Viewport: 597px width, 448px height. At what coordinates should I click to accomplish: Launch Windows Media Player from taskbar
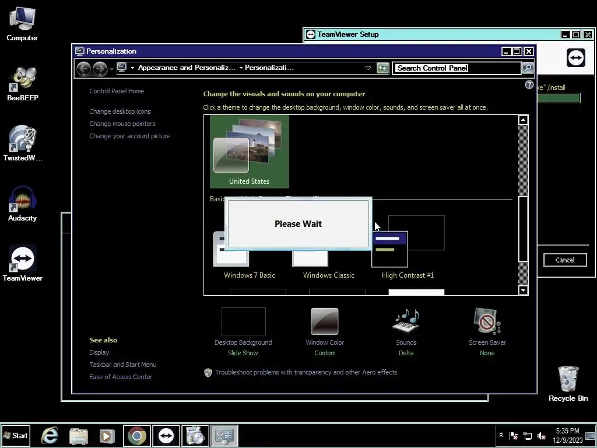(x=107, y=435)
